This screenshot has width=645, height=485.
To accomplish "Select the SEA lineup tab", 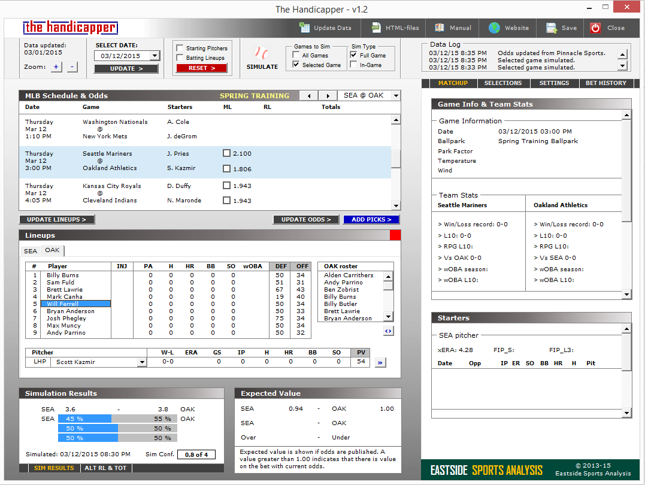I will (x=31, y=251).
